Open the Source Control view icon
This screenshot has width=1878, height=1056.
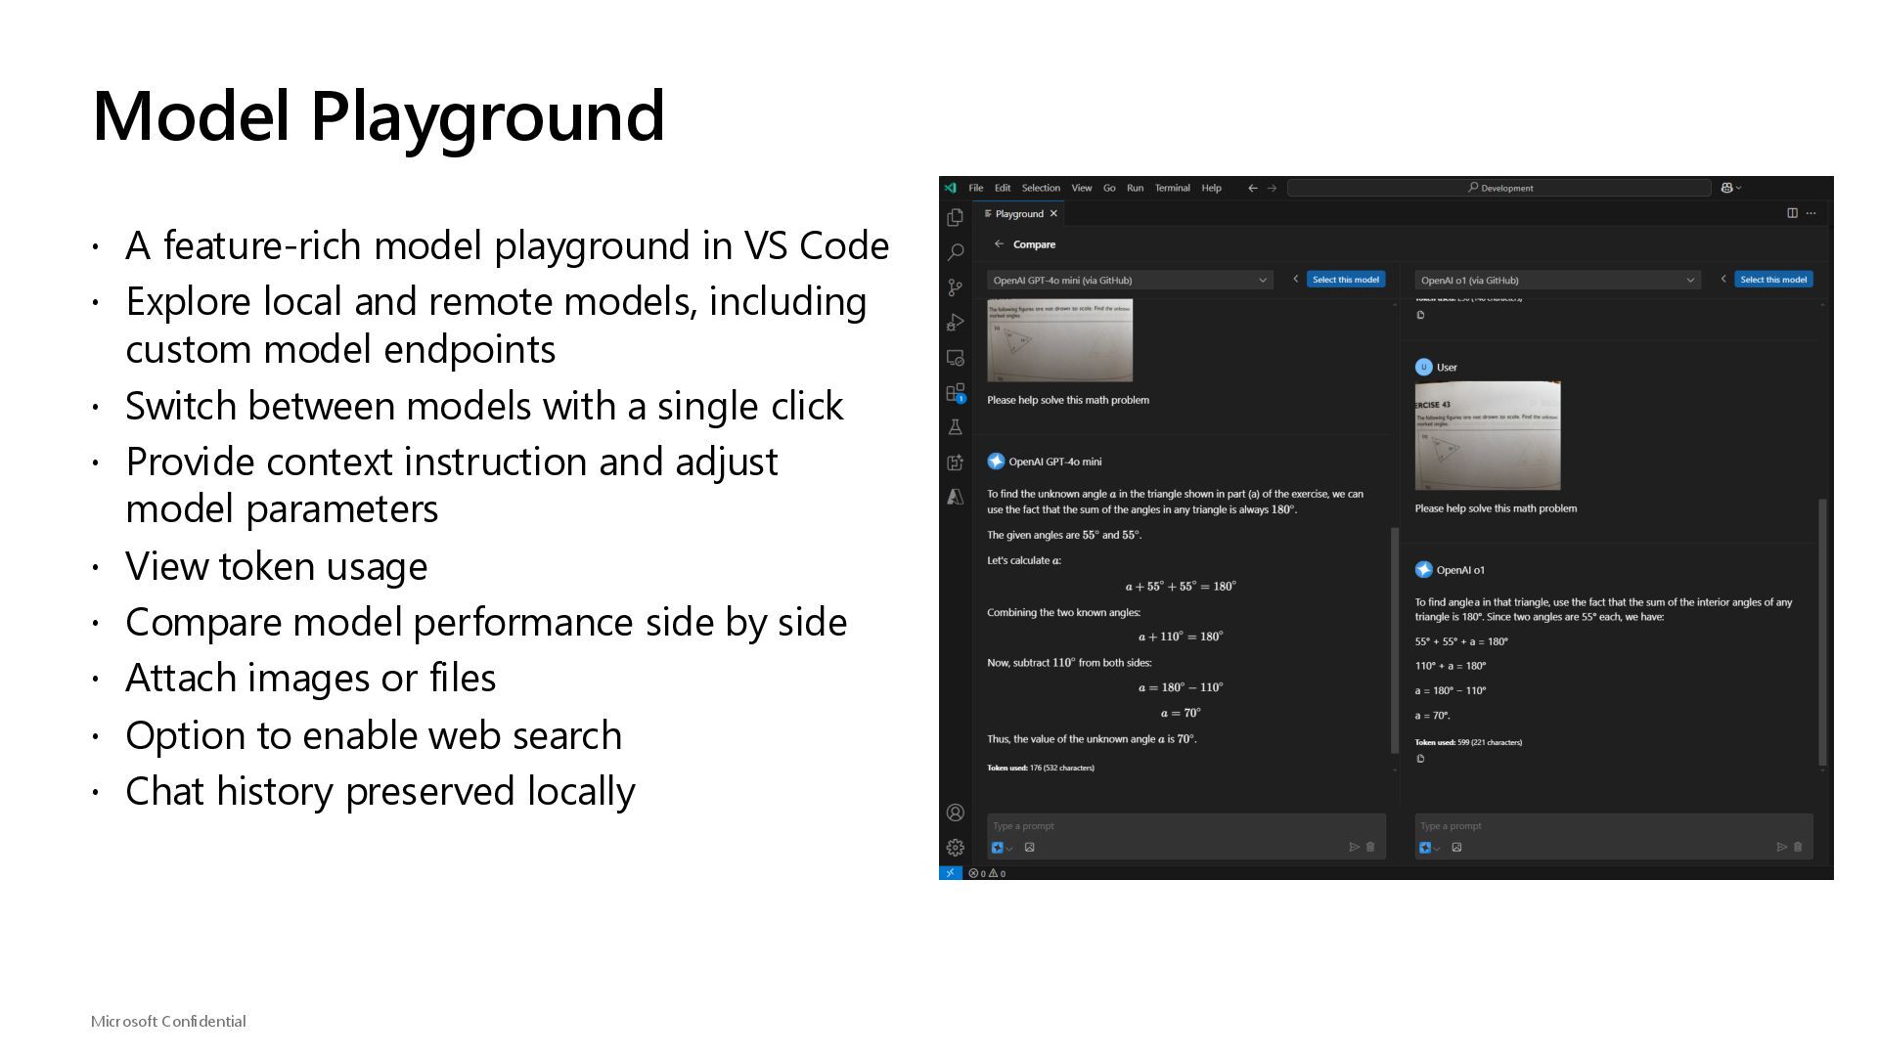[x=956, y=287]
